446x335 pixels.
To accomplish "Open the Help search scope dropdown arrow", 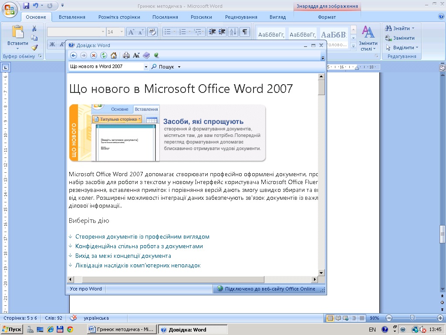I will point(146,67).
